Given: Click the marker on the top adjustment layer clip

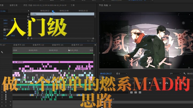Looking at the screenshot, I should [59, 62].
